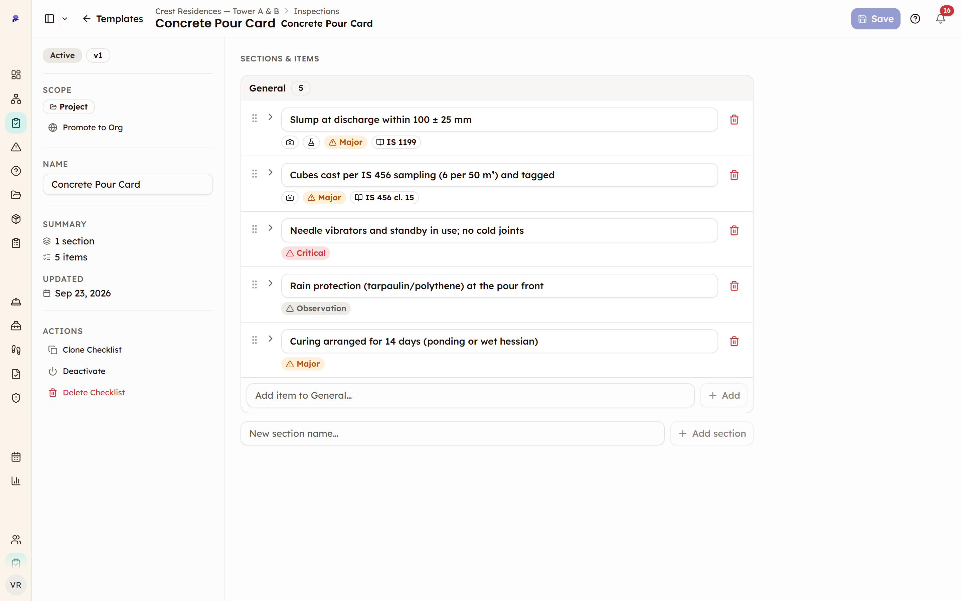962x601 pixels.
Task: Click drag handle of Slump at discharge item
Action: click(x=255, y=118)
